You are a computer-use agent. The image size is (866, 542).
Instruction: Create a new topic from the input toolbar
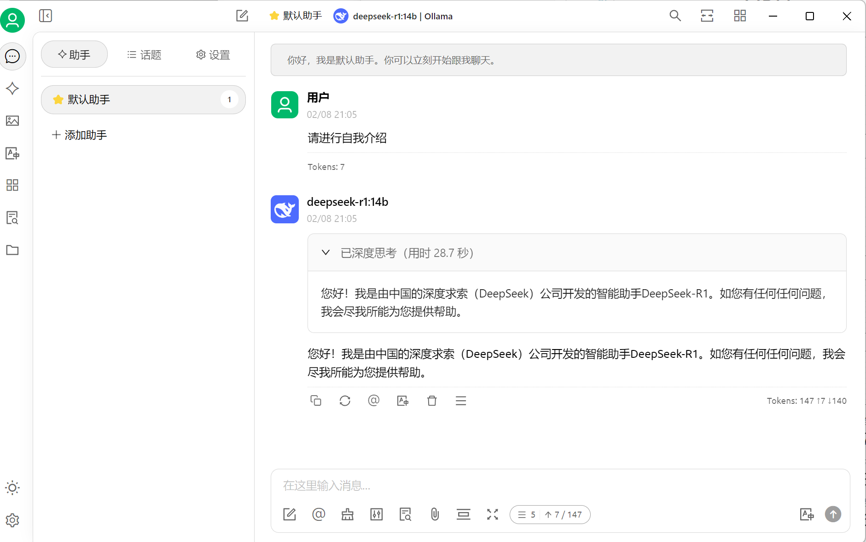coord(290,514)
